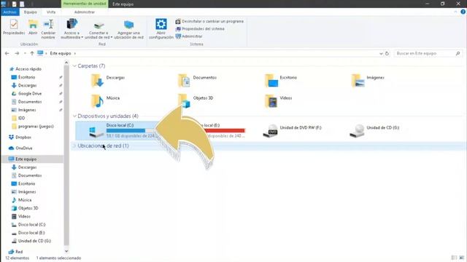
Task: Open the Administrar ribbon tab
Action: pos(85,12)
